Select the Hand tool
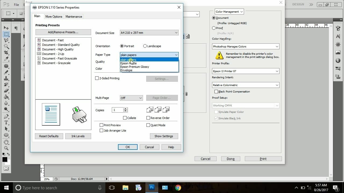Viewport: 344px width, 193px height. click(x=6, y=142)
